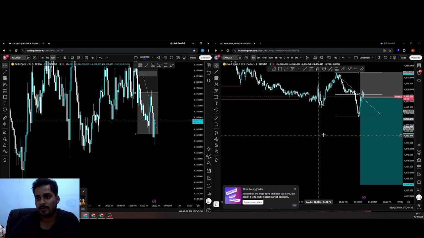This screenshot has height=238, width=424.
Task: Open the trash/remove drawings tool in left window
Action: [5, 160]
